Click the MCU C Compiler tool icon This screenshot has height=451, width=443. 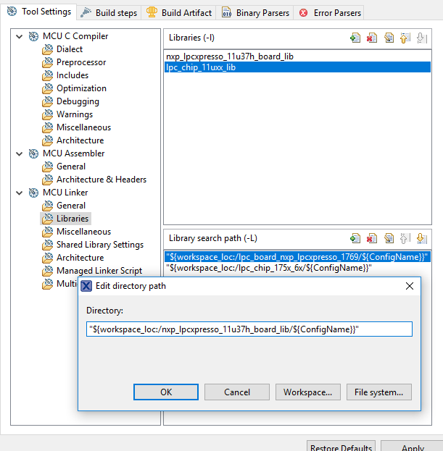[x=33, y=36]
